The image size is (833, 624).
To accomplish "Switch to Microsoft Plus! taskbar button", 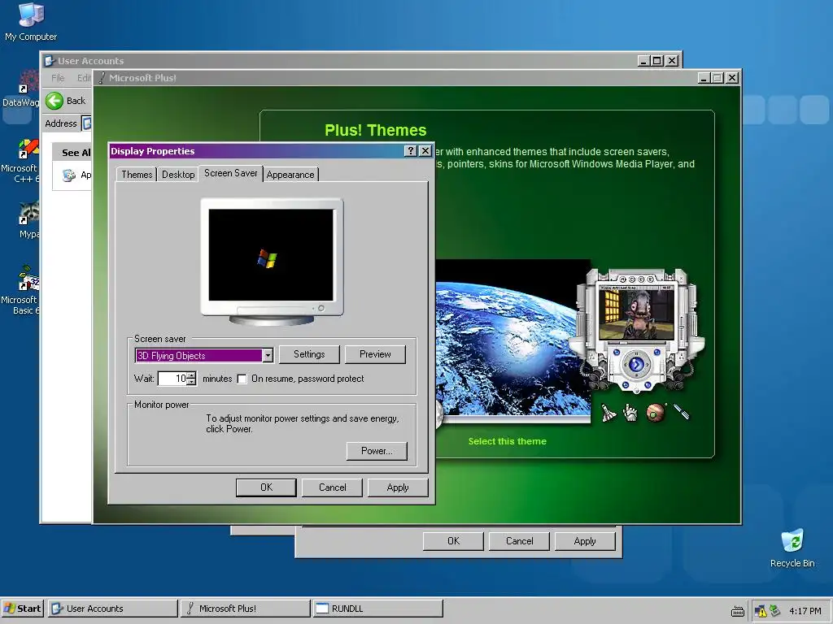I will point(246,609).
